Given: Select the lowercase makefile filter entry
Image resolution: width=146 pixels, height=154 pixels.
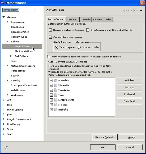Looking at the screenshot, I should (x=63, y=110).
